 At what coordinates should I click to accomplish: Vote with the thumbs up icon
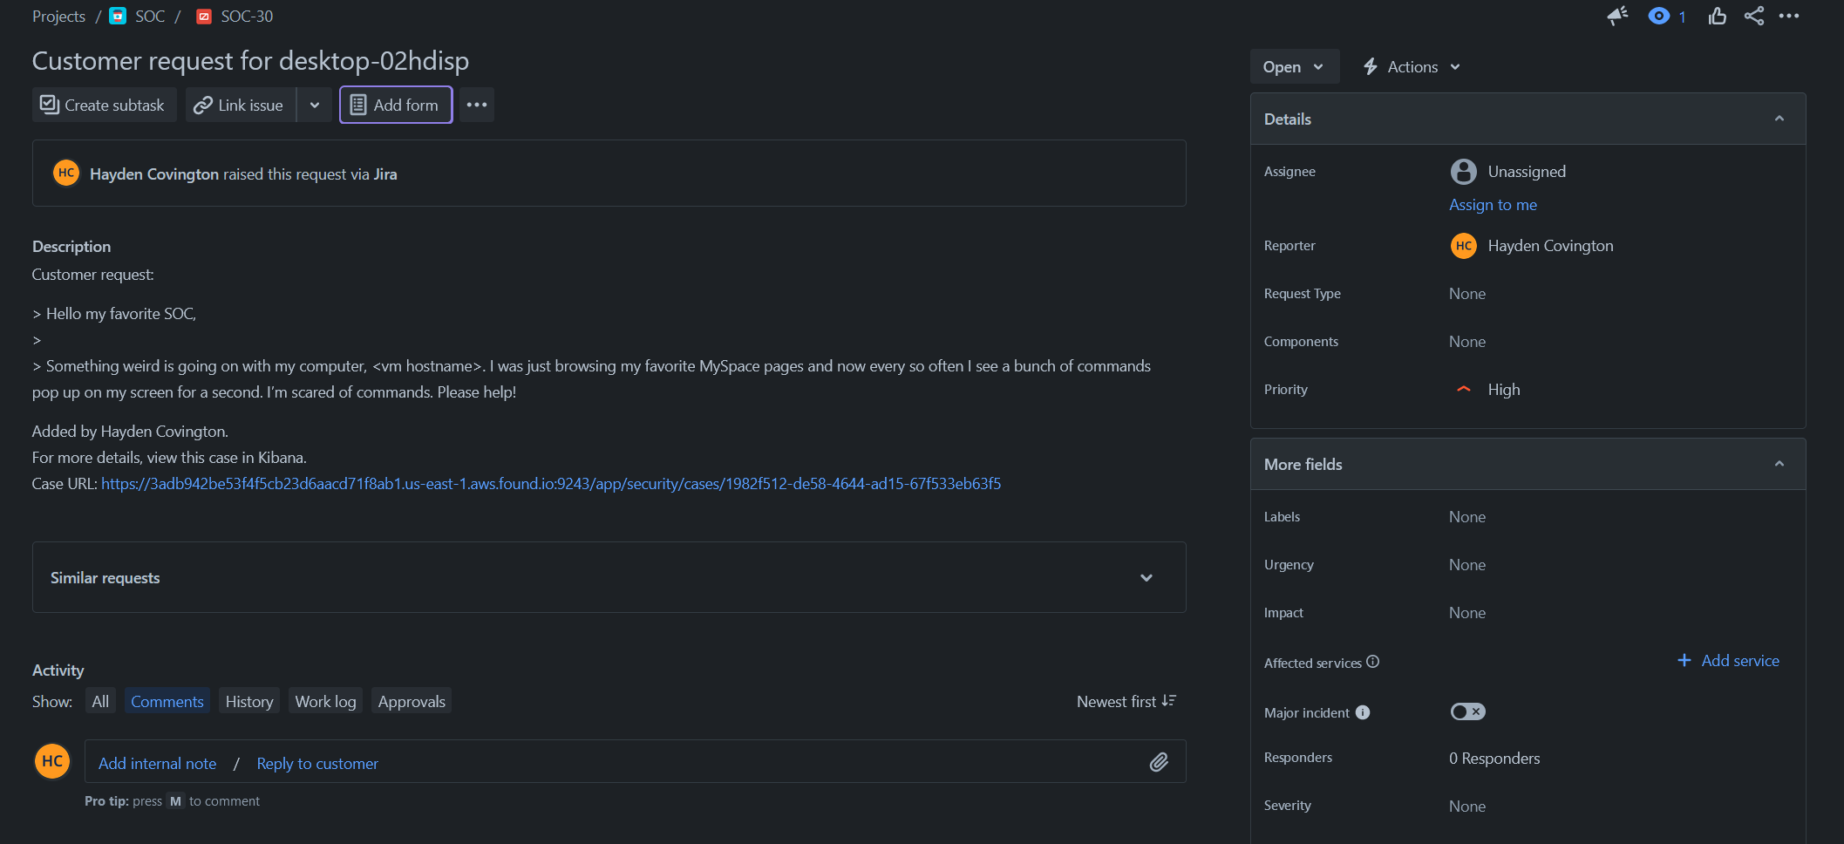point(1717,16)
